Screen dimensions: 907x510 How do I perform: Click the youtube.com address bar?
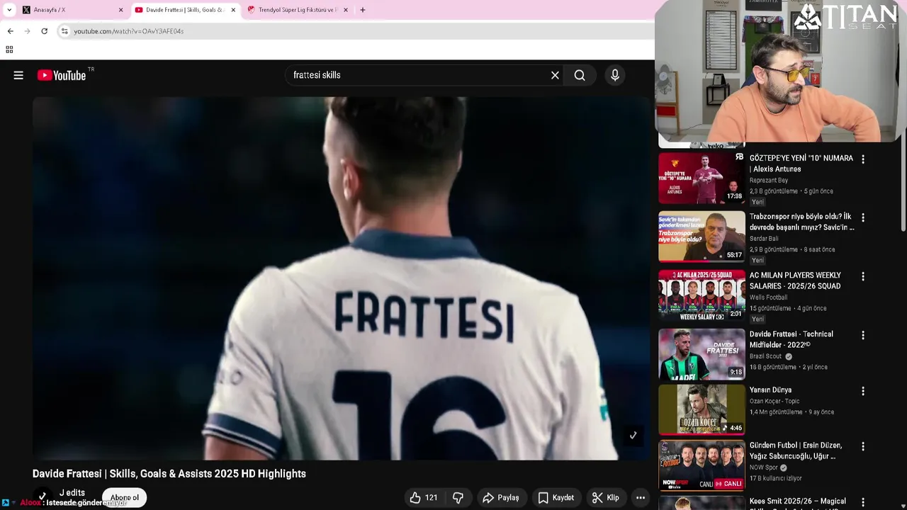(x=354, y=31)
